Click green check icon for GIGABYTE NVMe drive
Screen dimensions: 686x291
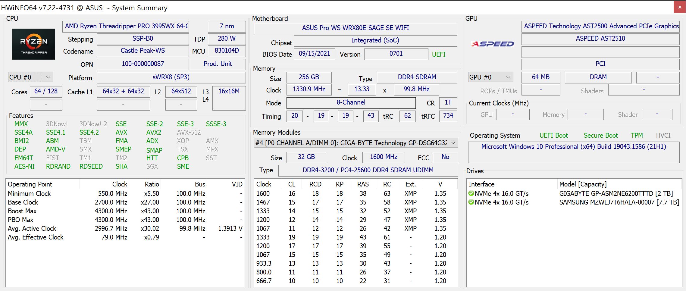point(471,193)
